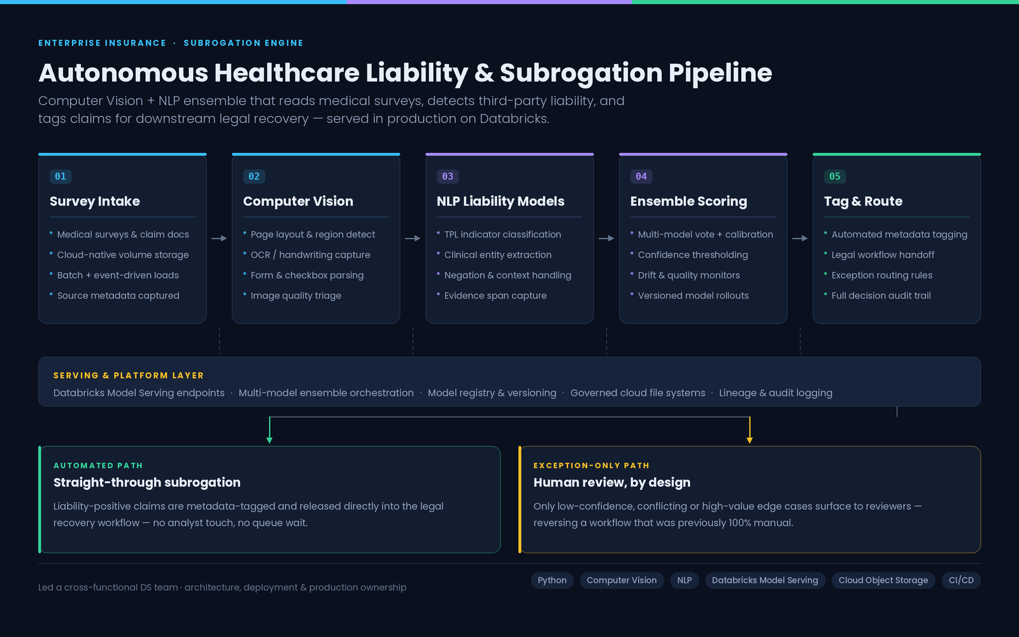Click the Straight-through subrogation heading

147,482
